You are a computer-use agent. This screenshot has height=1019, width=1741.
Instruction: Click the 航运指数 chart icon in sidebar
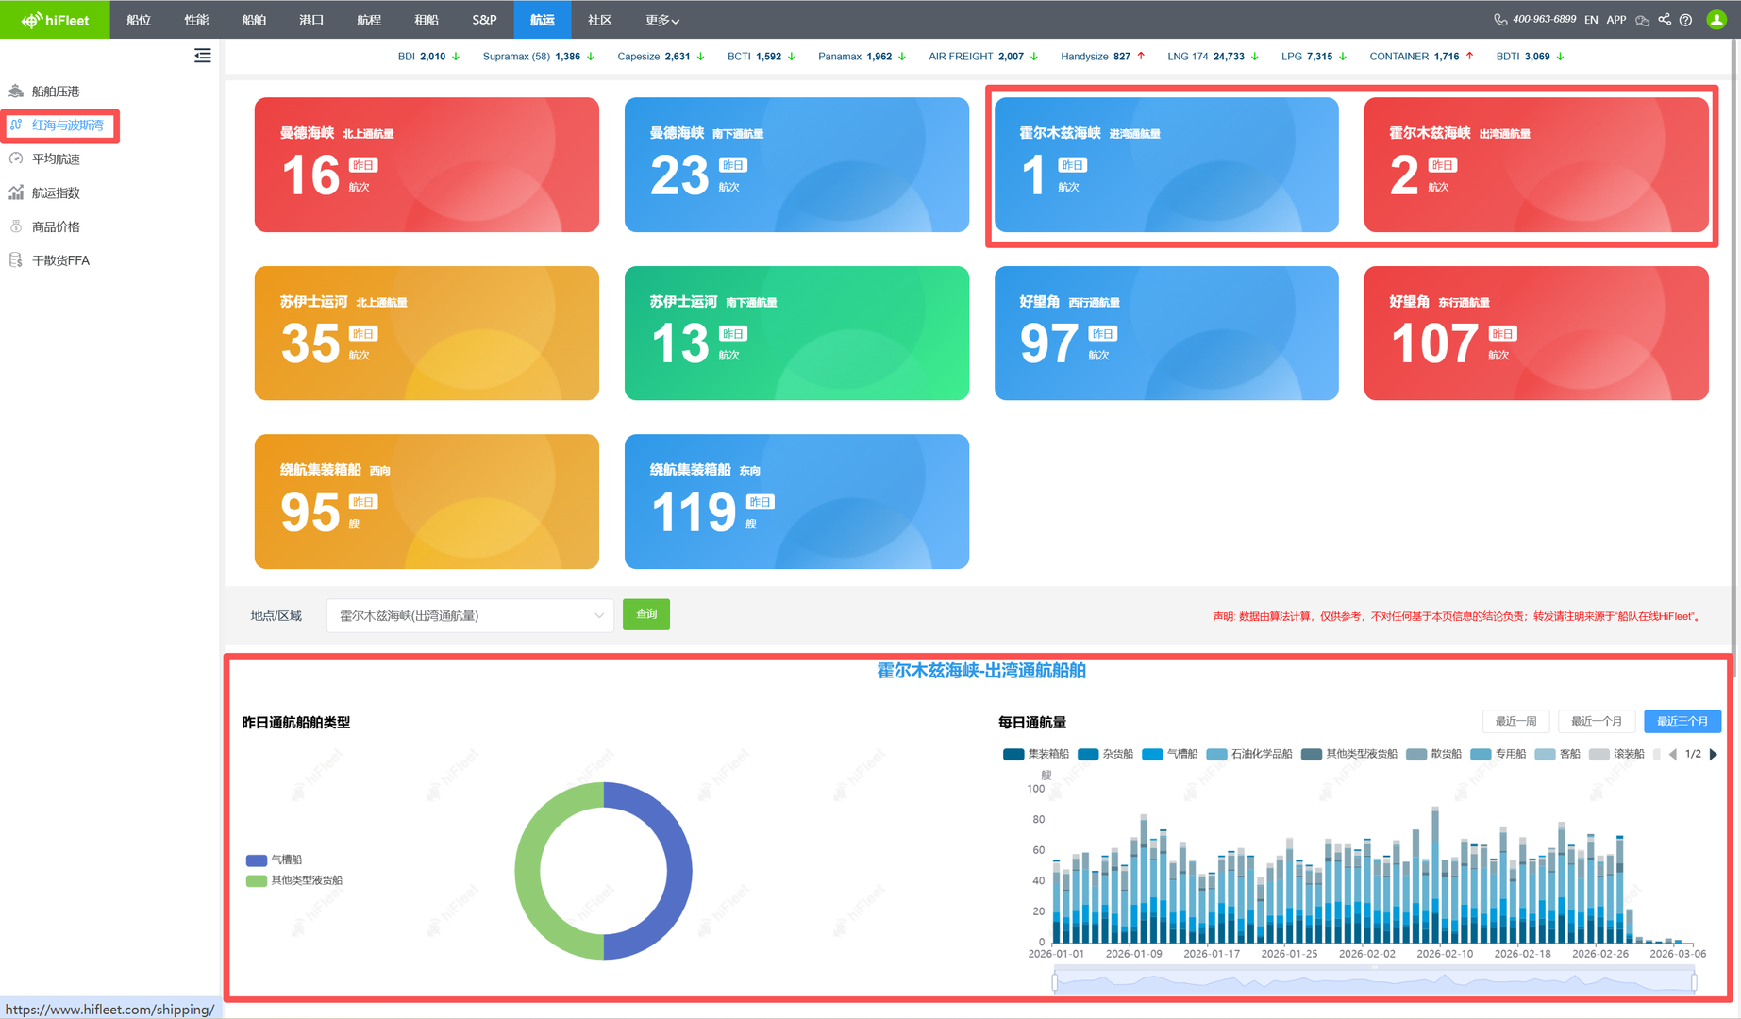point(16,193)
